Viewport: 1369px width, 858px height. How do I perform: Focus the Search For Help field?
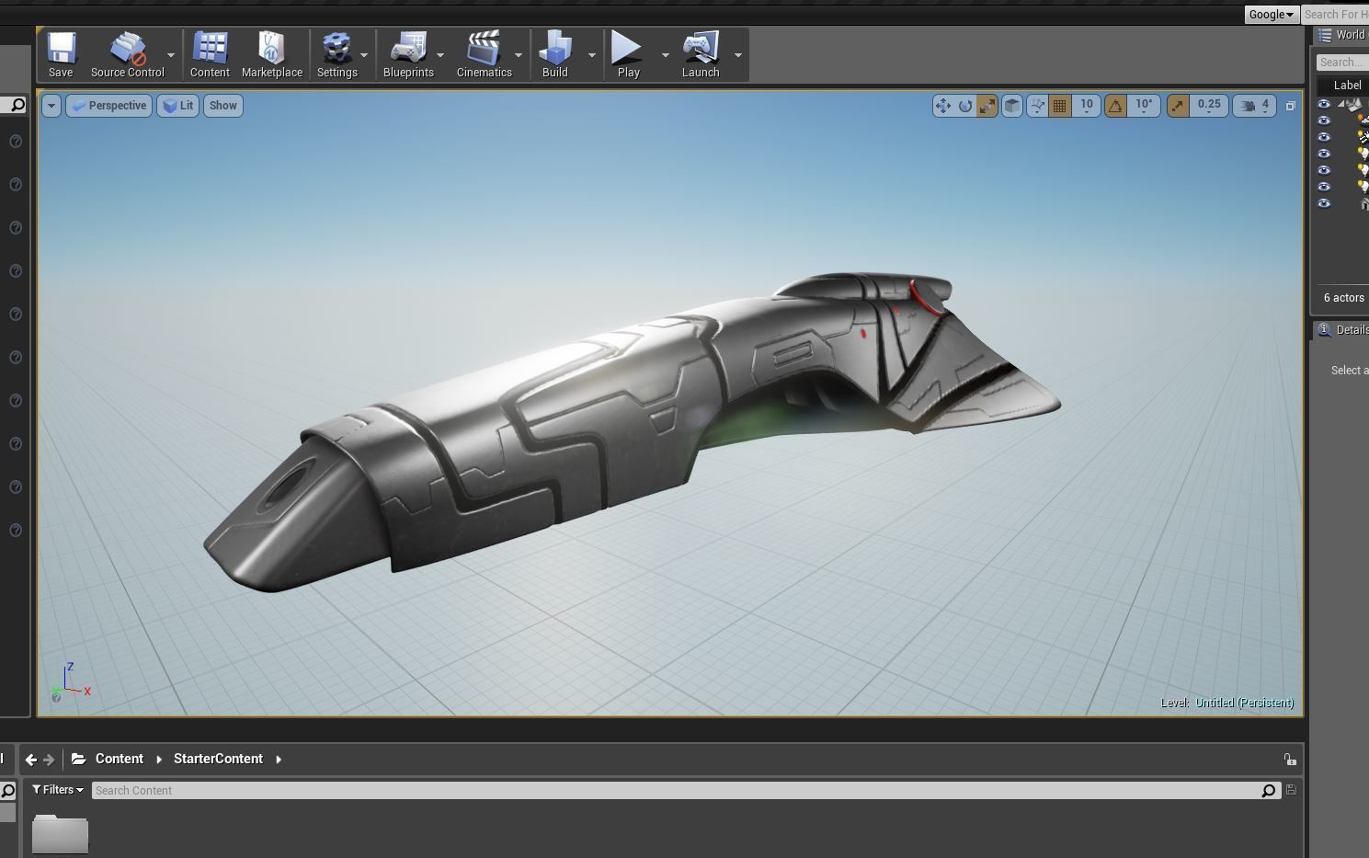[x=1335, y=15]
